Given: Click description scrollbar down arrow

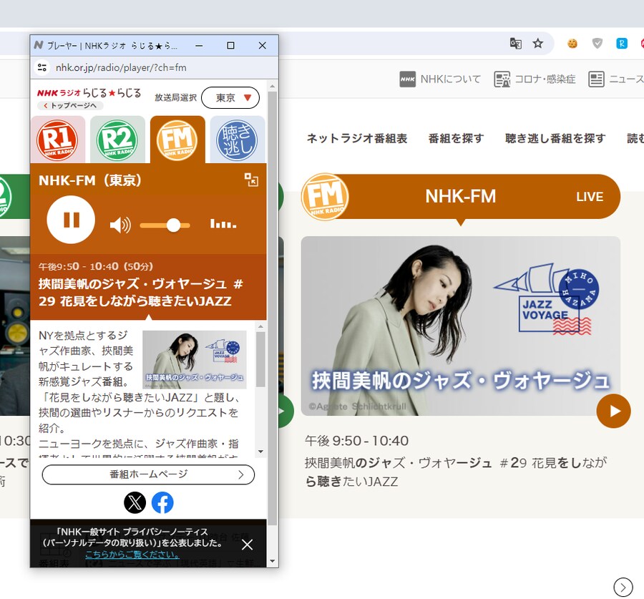Looking at the screenshot, I should click(260, 452).
